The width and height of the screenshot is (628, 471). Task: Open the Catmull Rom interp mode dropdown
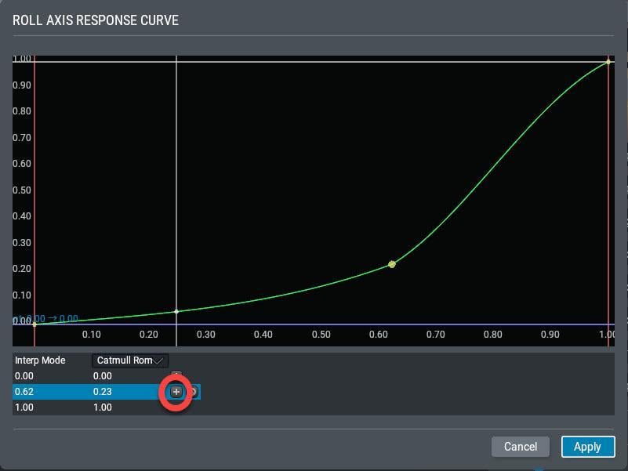coord(130,360)
